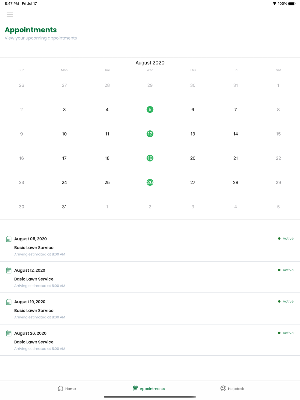Click calendar icon beside August 12, 2020
The height and width of the screenshot is (400, 300).
9,270
